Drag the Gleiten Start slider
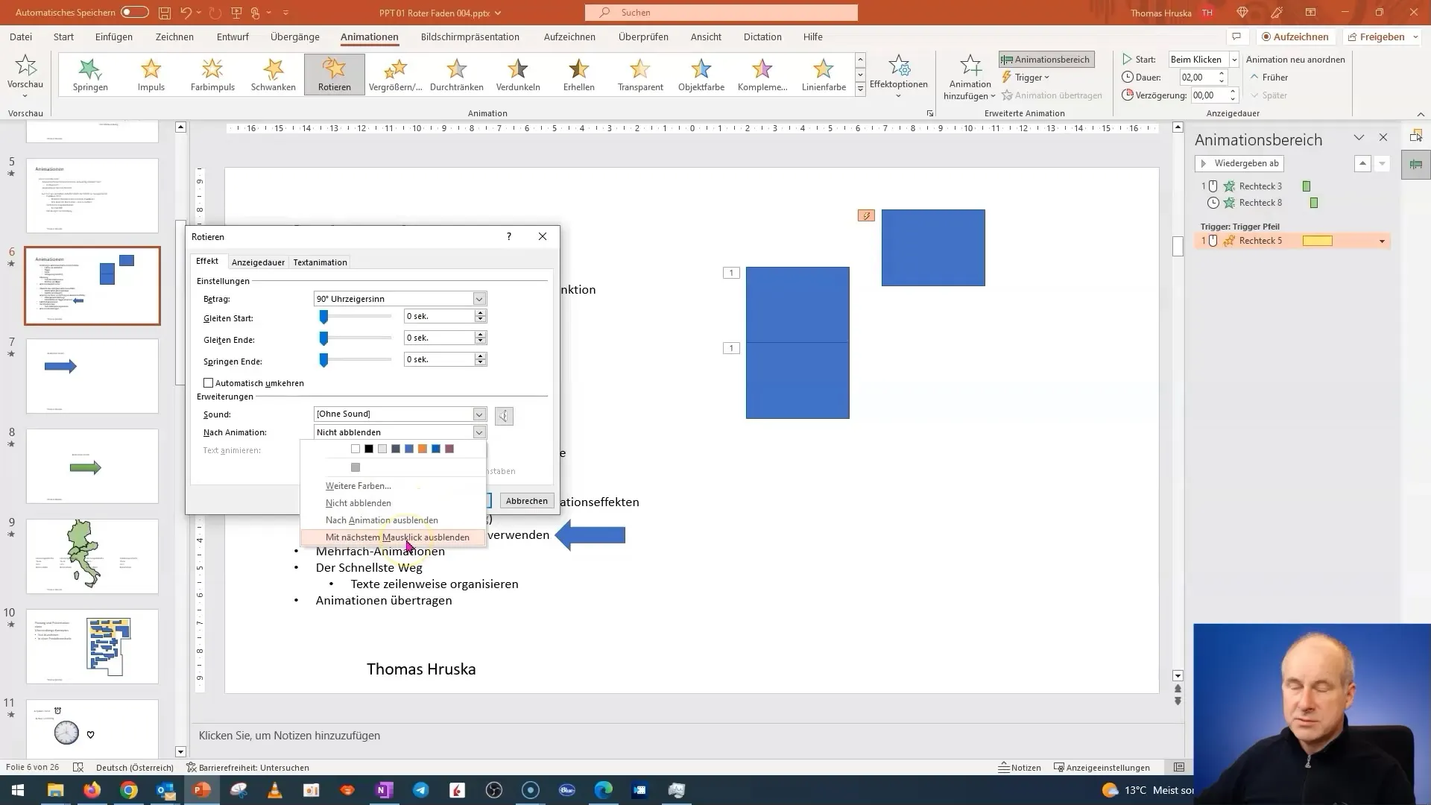Screen dimensions: 1431x805 (324, 317)
